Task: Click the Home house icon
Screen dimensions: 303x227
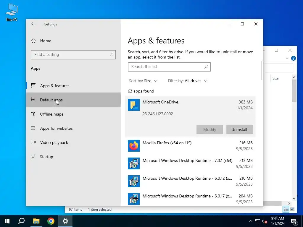Action: [33, 41]
